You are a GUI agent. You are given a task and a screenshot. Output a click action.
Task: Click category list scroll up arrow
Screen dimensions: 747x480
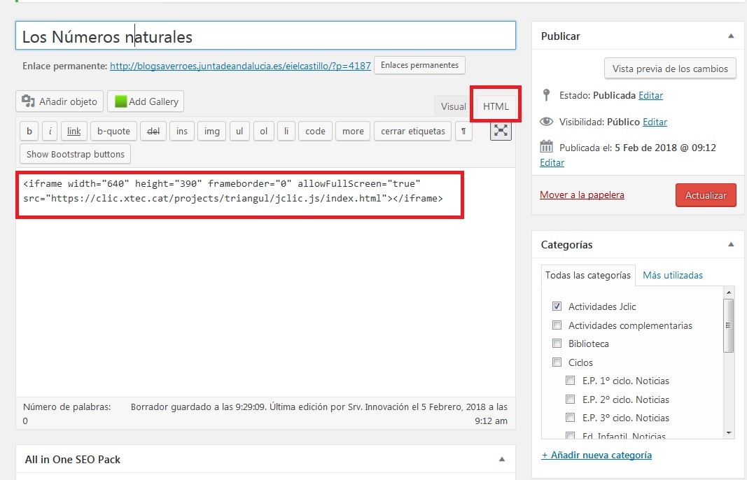[x=728, y=292]
